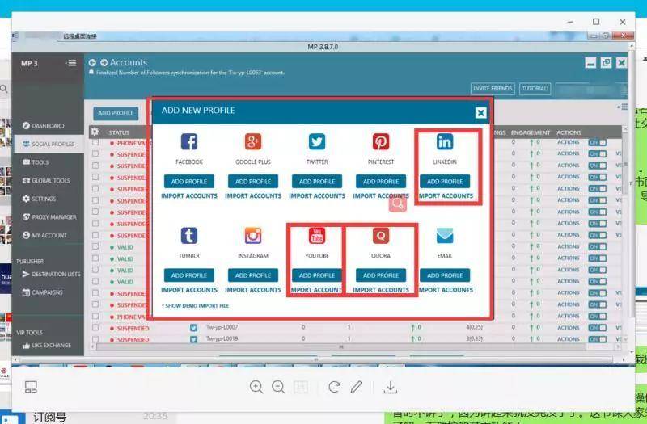Image resolution: width=647 pixels, height=424 pixels.
Task: Open Actions menu in Tw-yp-L0019 row
Action: (x=569, y=339)
